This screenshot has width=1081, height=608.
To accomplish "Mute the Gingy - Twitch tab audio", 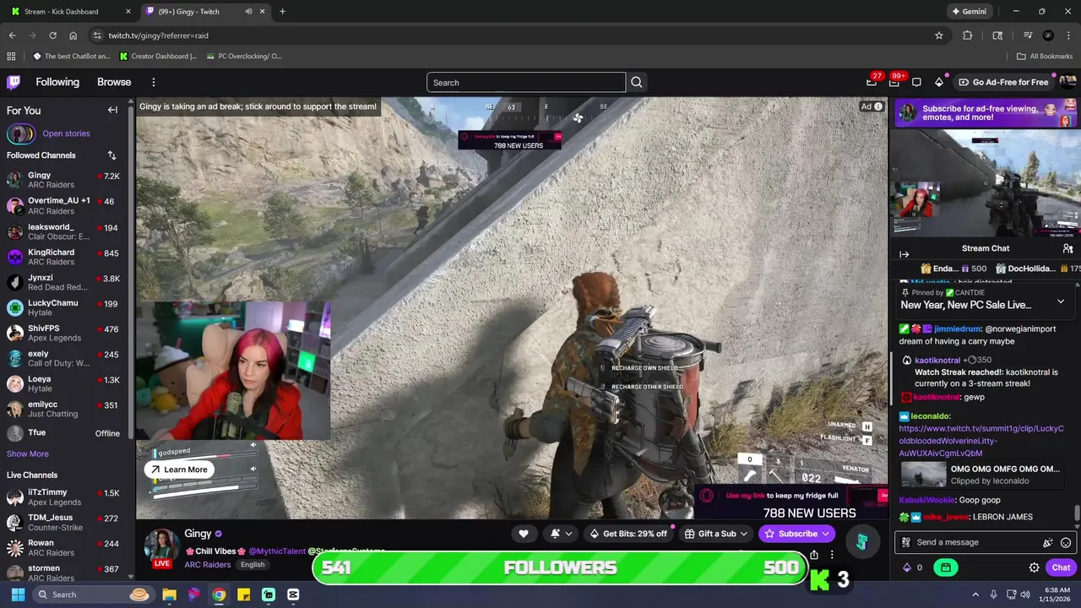I will (x=248, y=12).
